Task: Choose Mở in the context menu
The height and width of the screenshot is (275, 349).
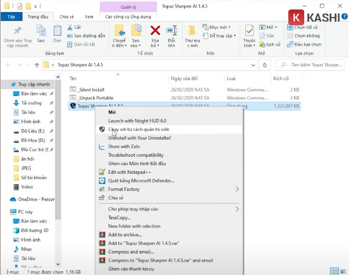Action: click(169, 112)
